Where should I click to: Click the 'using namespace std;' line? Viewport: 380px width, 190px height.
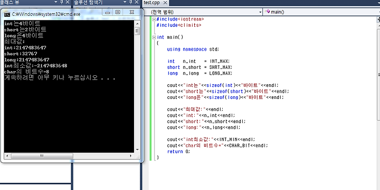193,49
